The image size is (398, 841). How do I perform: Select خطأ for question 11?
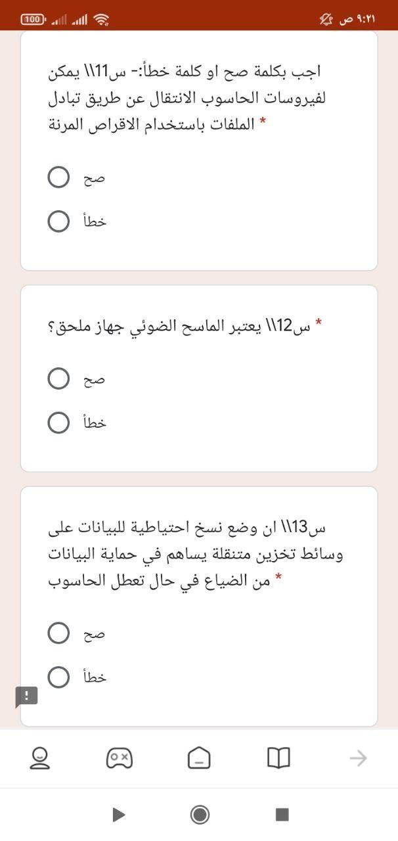pos(58,221)
